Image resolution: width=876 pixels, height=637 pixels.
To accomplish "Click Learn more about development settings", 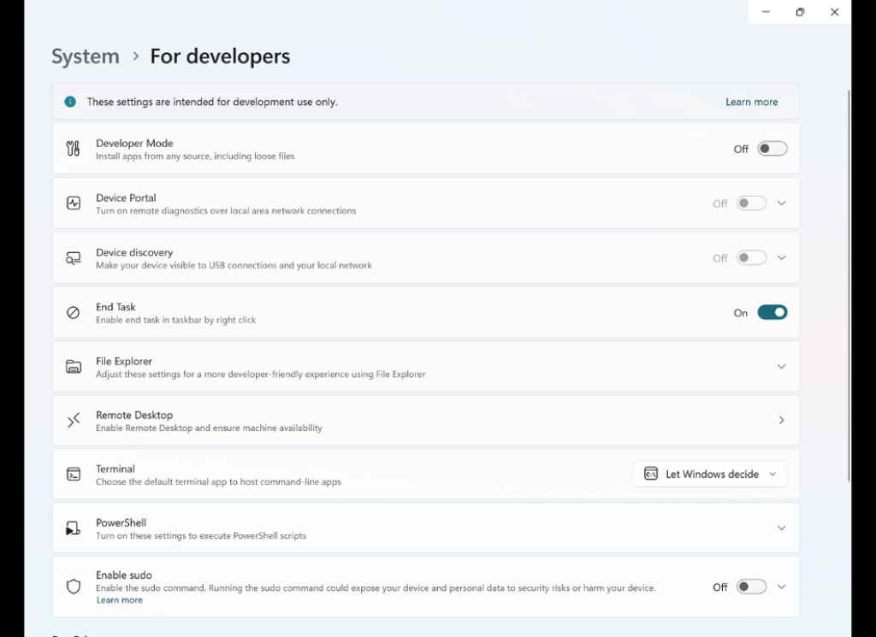I will coord(751,101).
